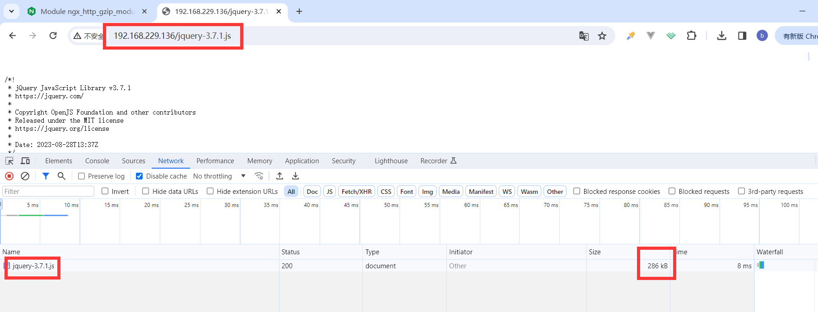
Task: Filter requests by Img type
Action: pos(428,192)
